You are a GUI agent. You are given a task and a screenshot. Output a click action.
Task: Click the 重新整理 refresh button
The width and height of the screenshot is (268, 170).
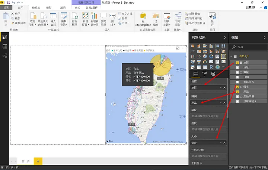pos(74,19)
